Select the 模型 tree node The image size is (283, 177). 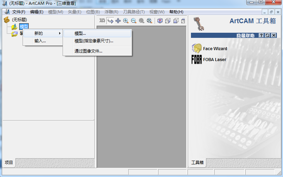24,27
